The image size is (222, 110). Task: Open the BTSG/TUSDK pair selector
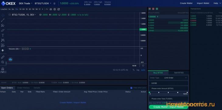(x=43, y=3)
